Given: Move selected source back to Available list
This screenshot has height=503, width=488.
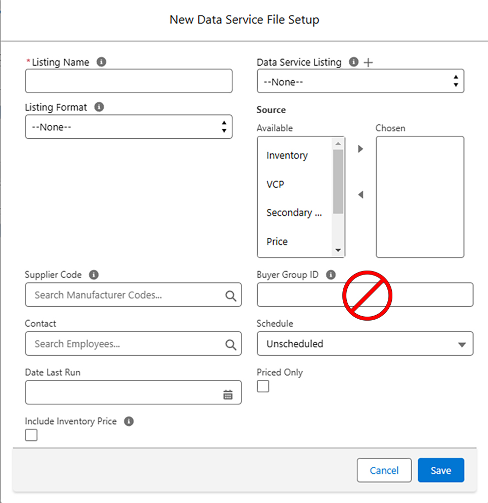Looking at the screenshot, I should (360, 195).
